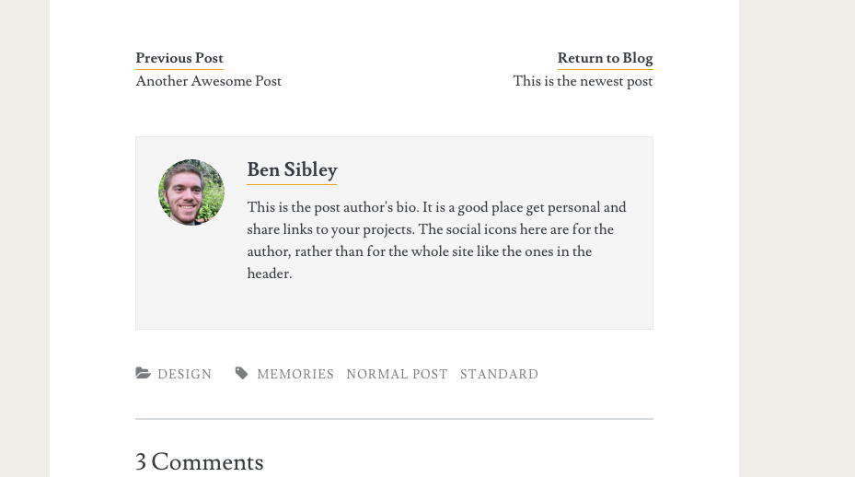Click the 3 Comments heading
This screenshot has height=477, width=855.
tap(199, 461)
